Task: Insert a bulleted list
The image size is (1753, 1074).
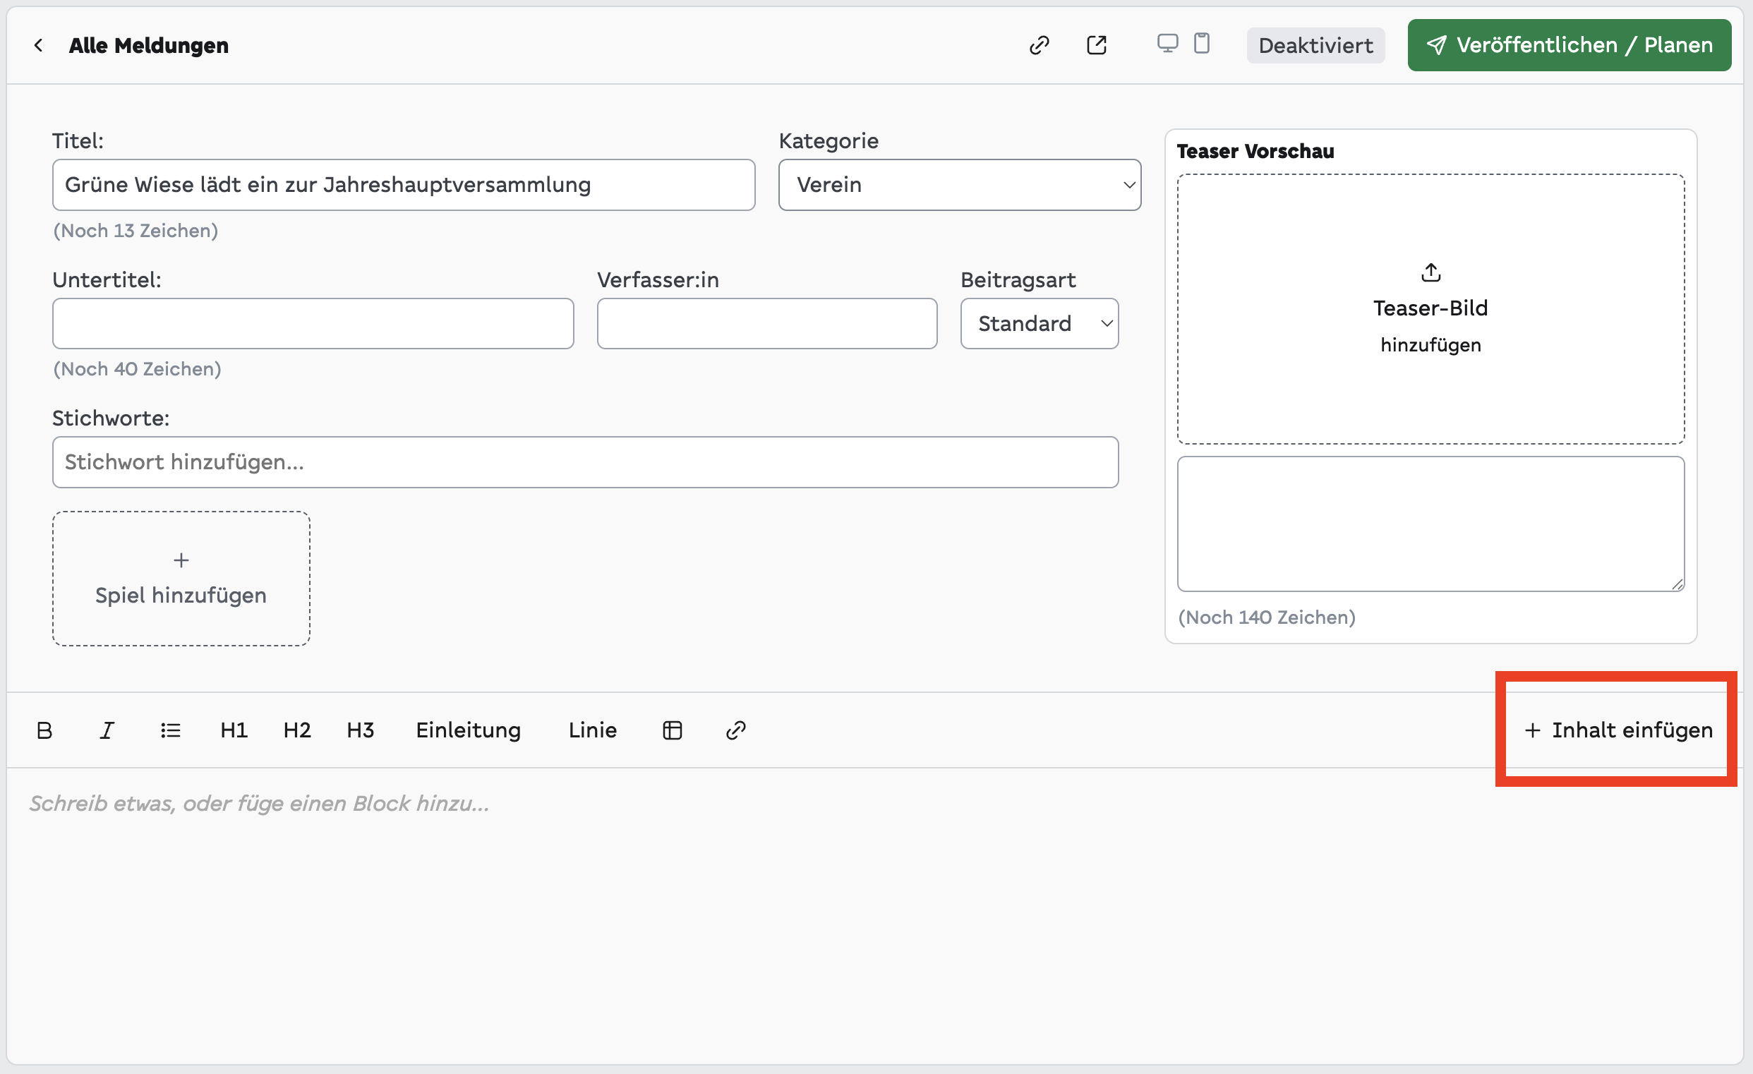Action: [170, 730]
